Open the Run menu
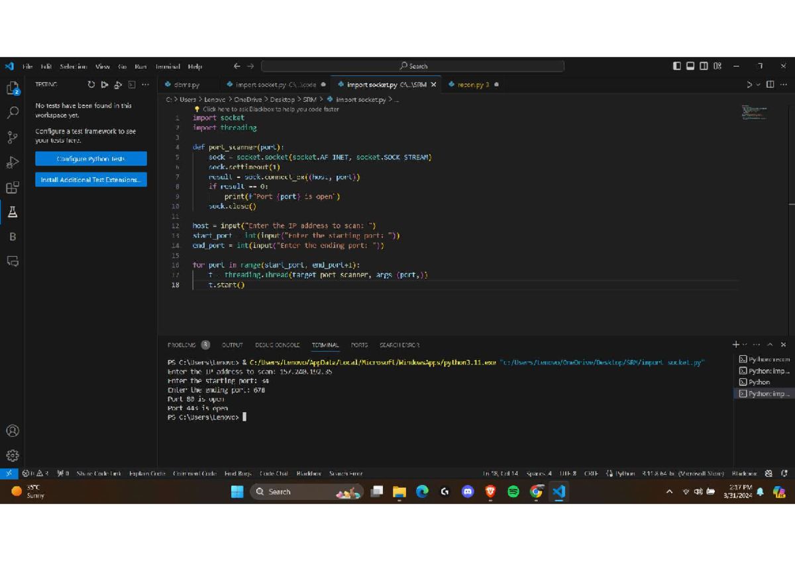This screenshot has width=795, height=561. point(140,66)
